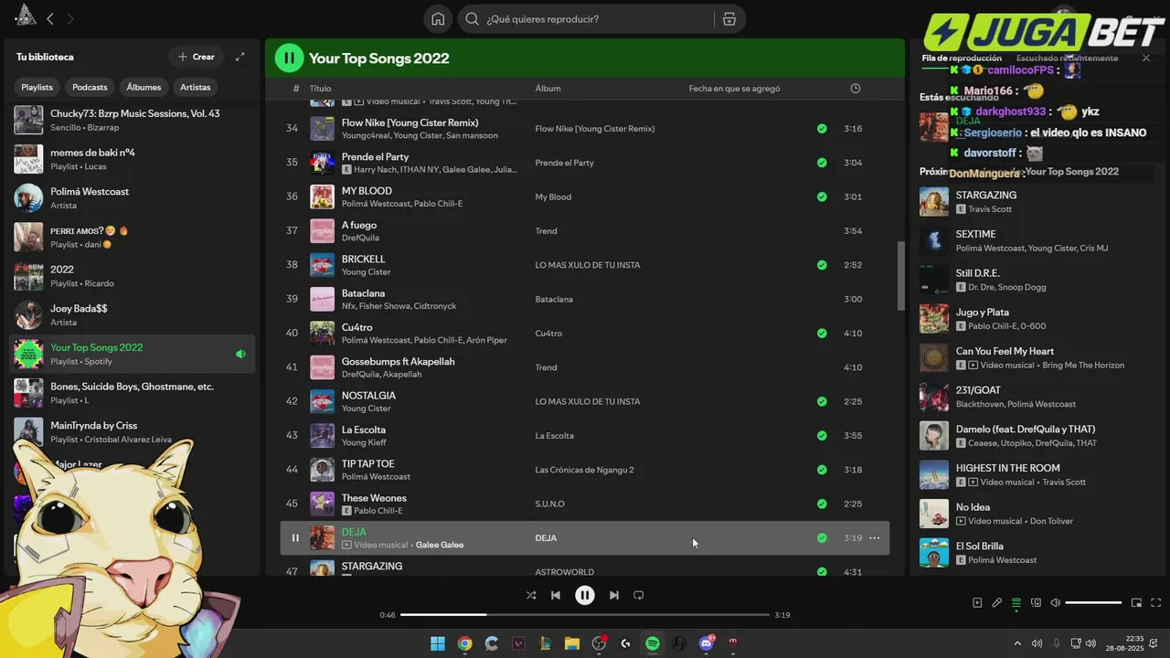Open Chucky73 Bzrp Music Sessions in library
The width and height of the screenshot is (1170, 658).
pos(133,120)
